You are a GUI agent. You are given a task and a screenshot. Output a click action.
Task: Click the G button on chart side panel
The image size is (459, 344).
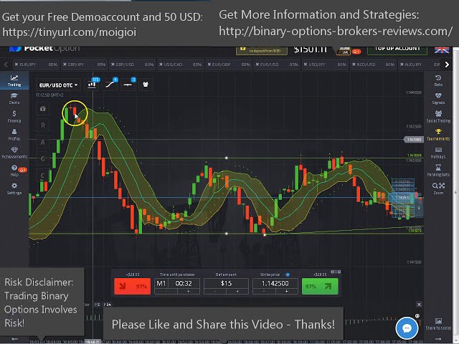[x=43, y=159]
